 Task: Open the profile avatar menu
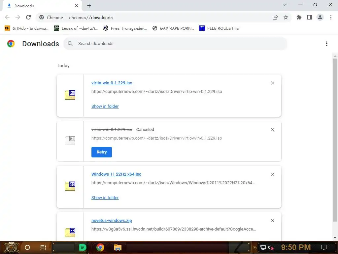320,18
